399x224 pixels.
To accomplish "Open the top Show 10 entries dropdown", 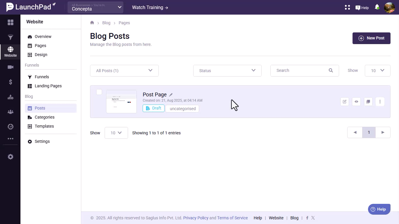I will 377,71.
